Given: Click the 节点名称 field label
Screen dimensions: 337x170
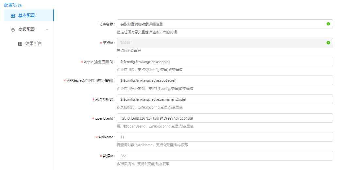Looking at the screenshot, I should 106,24.
